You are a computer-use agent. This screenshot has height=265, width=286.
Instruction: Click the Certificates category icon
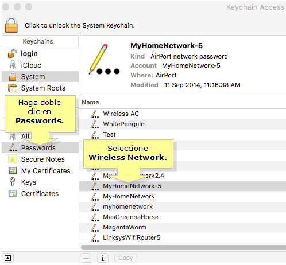13,193
